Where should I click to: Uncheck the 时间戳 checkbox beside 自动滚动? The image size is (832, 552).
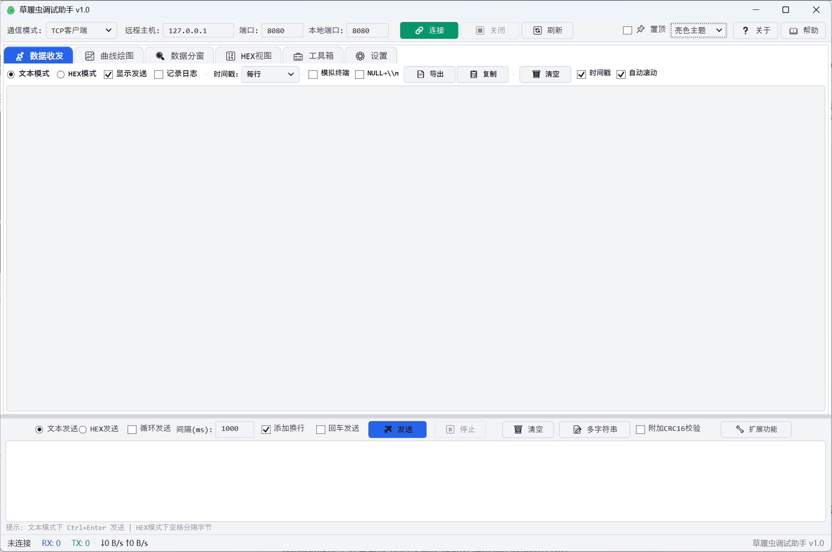pos(581,75)
